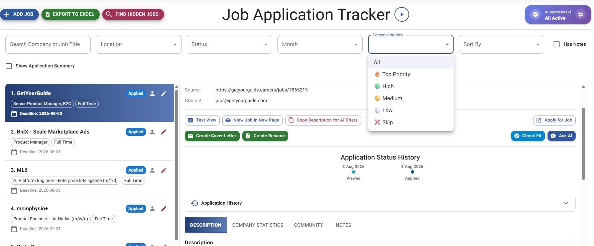
Task: Click the AI Services checkmark icon
Action: (536, 14)
